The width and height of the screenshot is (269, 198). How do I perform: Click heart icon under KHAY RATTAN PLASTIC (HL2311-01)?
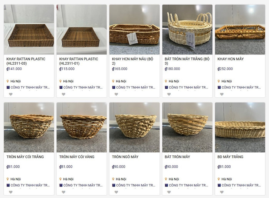[63, 94]
